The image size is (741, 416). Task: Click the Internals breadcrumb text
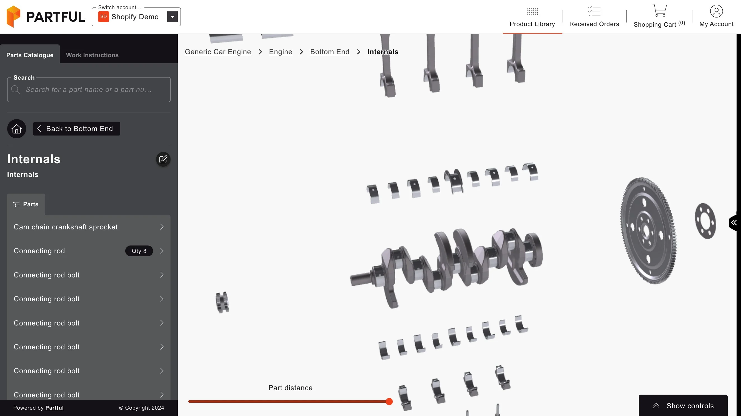point(383,52)
